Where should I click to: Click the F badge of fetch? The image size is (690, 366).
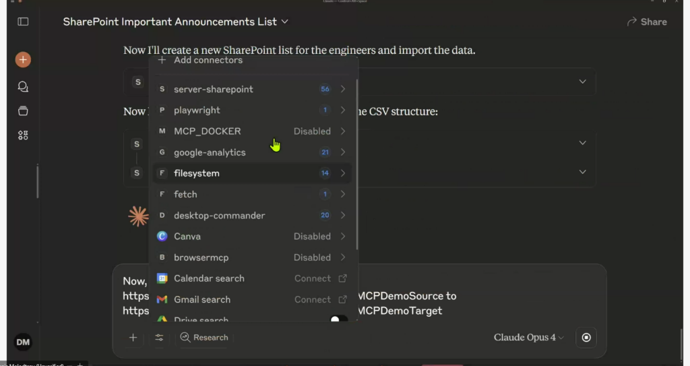(x=162, y=194)
